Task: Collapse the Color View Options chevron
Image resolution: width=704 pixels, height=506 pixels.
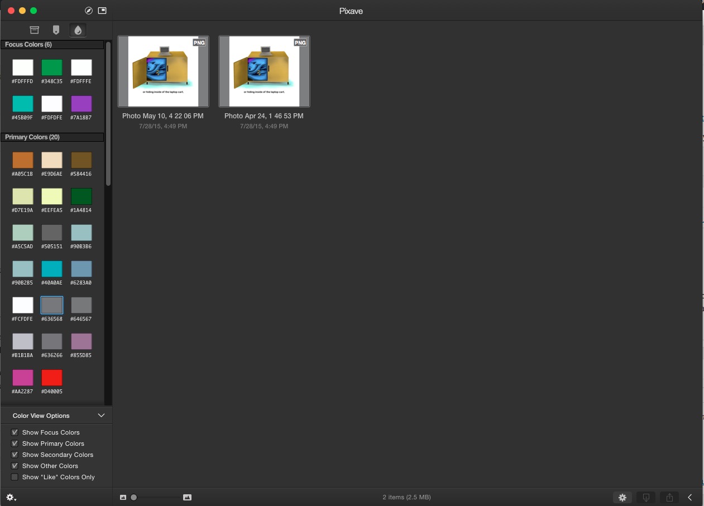Action: pyautogui.click(x=101, y=416)
